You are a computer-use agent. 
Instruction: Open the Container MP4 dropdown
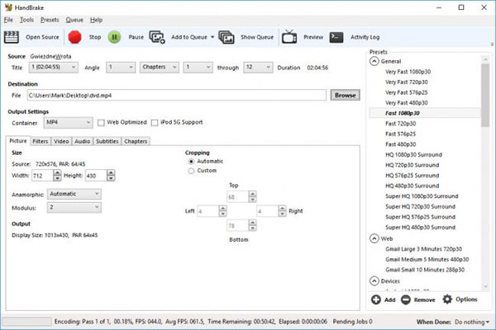(x=68, y=123)
